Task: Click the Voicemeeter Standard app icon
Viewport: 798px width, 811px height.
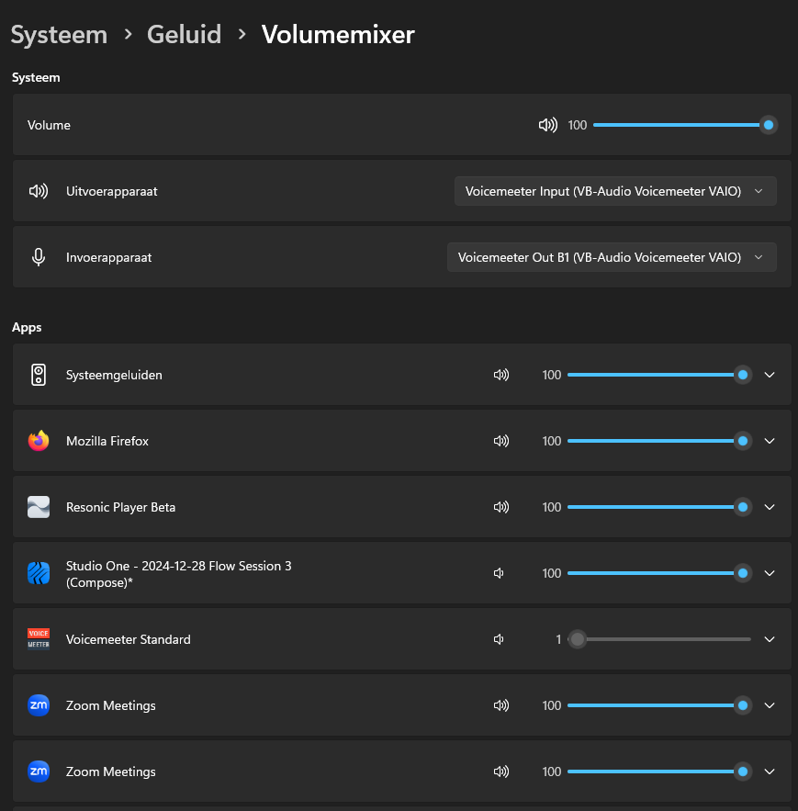Action: pos(39,639)
